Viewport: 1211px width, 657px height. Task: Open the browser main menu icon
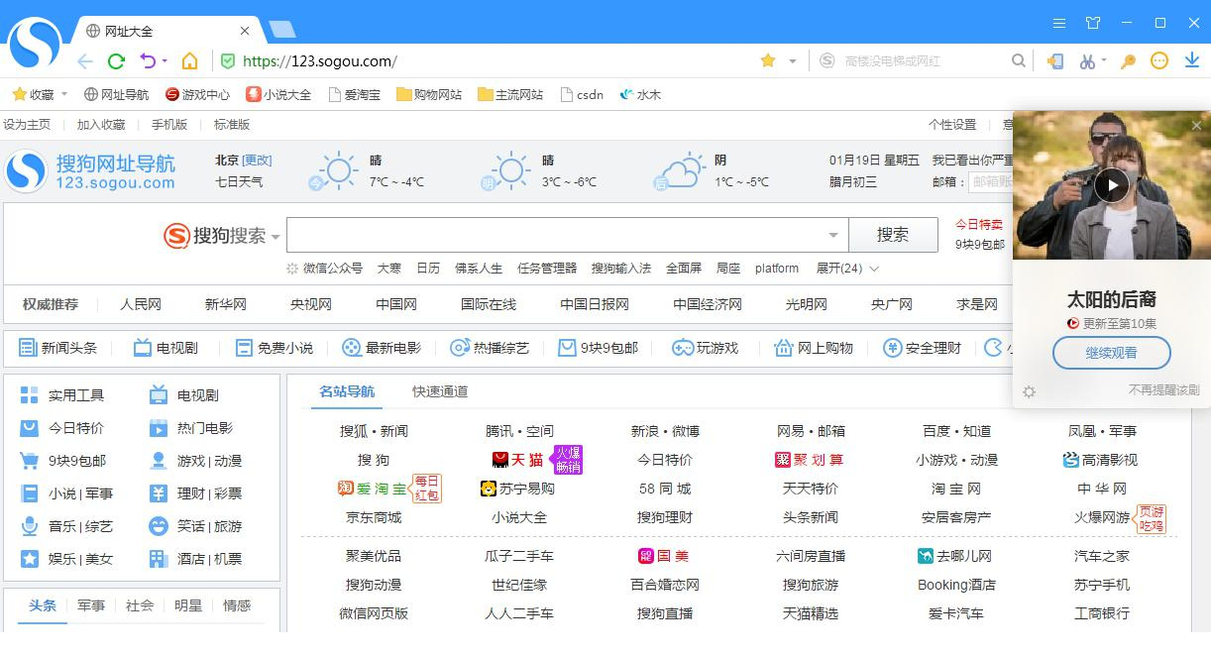[1059, 23]
